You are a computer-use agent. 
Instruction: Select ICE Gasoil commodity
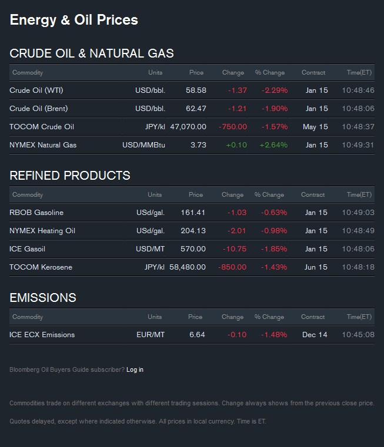pyautogui.click(x=27, y=249)
